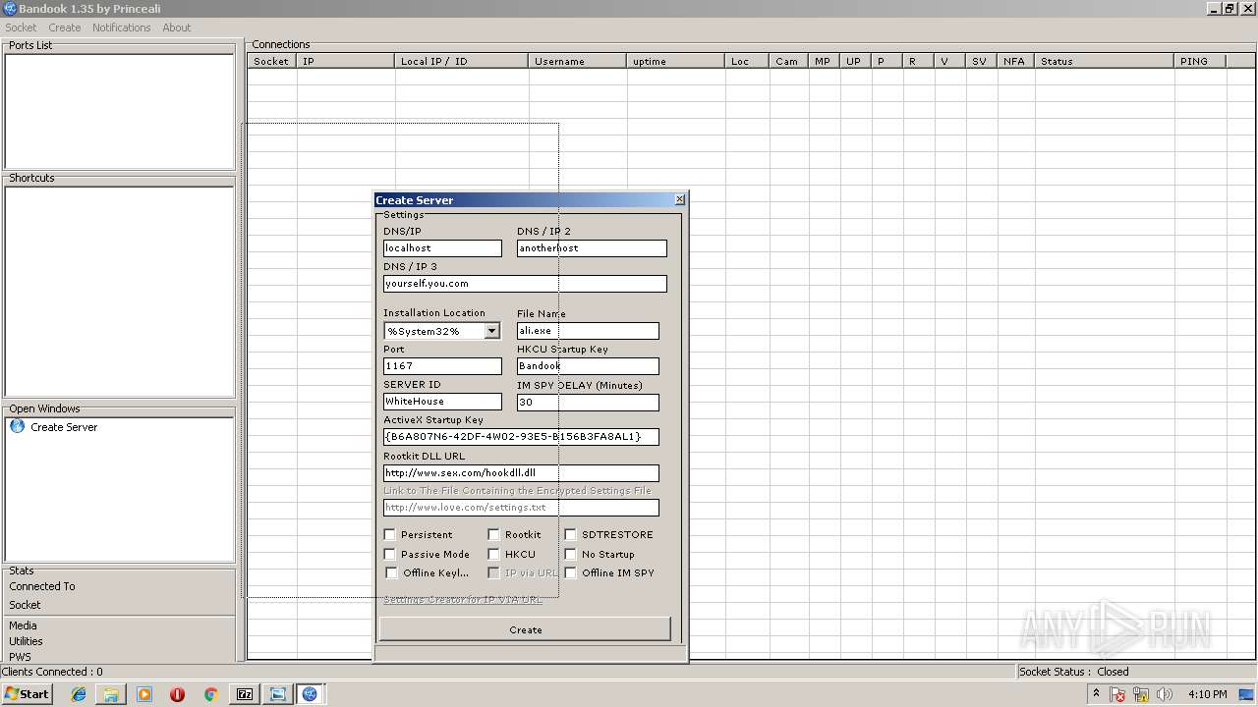This screenshot has height=707, width=1258.
Task: Click the Socket Status : Closed text
Action: (1073, 672)
